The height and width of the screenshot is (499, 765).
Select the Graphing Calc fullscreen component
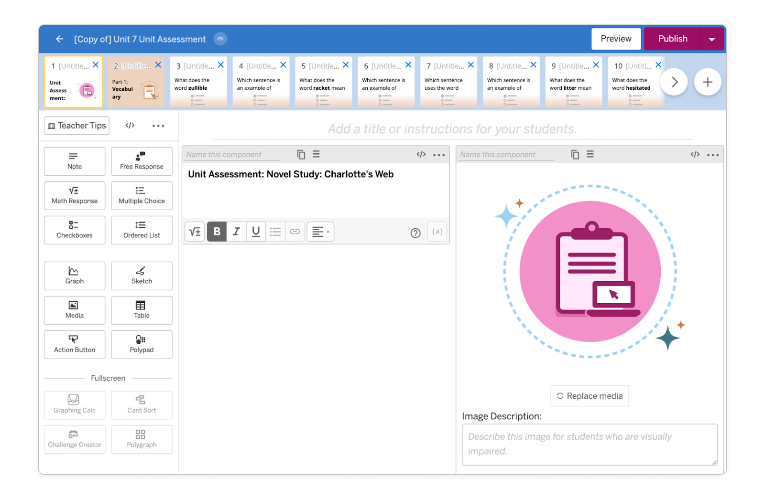[74, 405]
